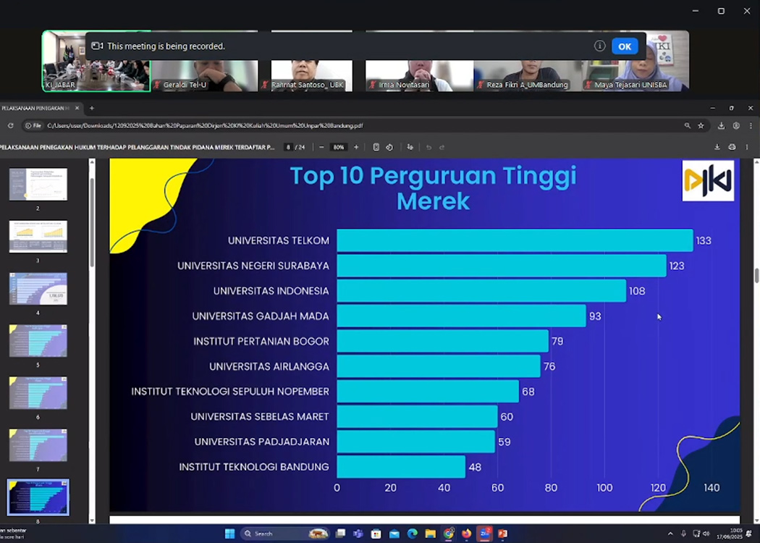
Task: Open PDF viewer more actions menu
Action: click(x=747, y=147)
